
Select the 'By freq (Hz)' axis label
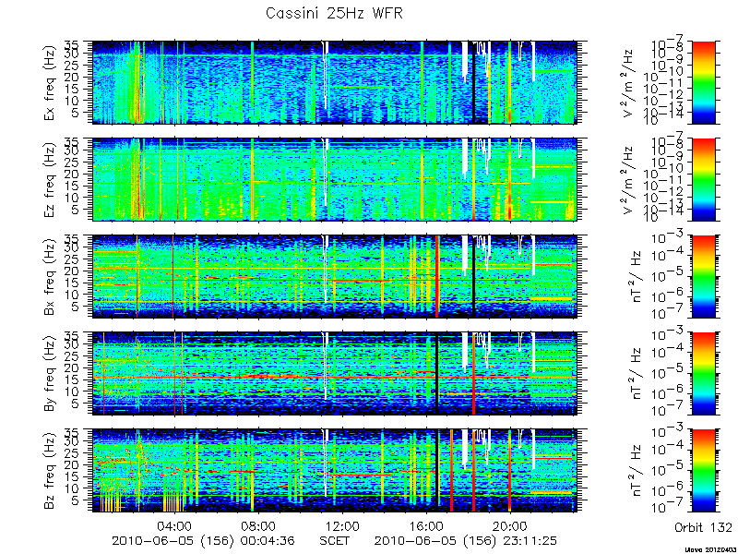point(50,374)
